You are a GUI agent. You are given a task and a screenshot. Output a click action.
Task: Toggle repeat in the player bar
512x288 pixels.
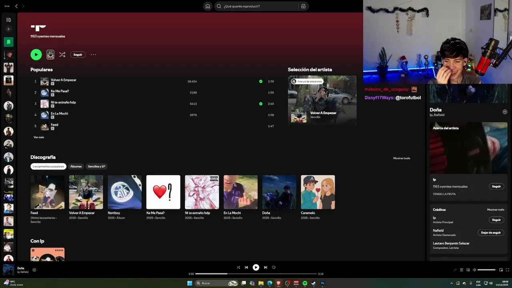click(x=274, y=267)
